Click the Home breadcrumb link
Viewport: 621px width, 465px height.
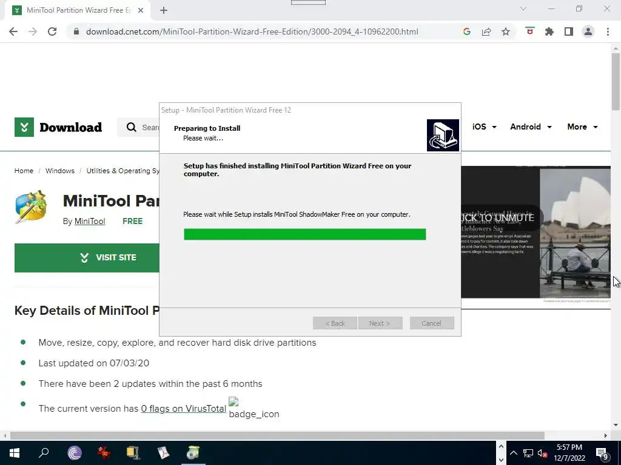tap(24, 171)
